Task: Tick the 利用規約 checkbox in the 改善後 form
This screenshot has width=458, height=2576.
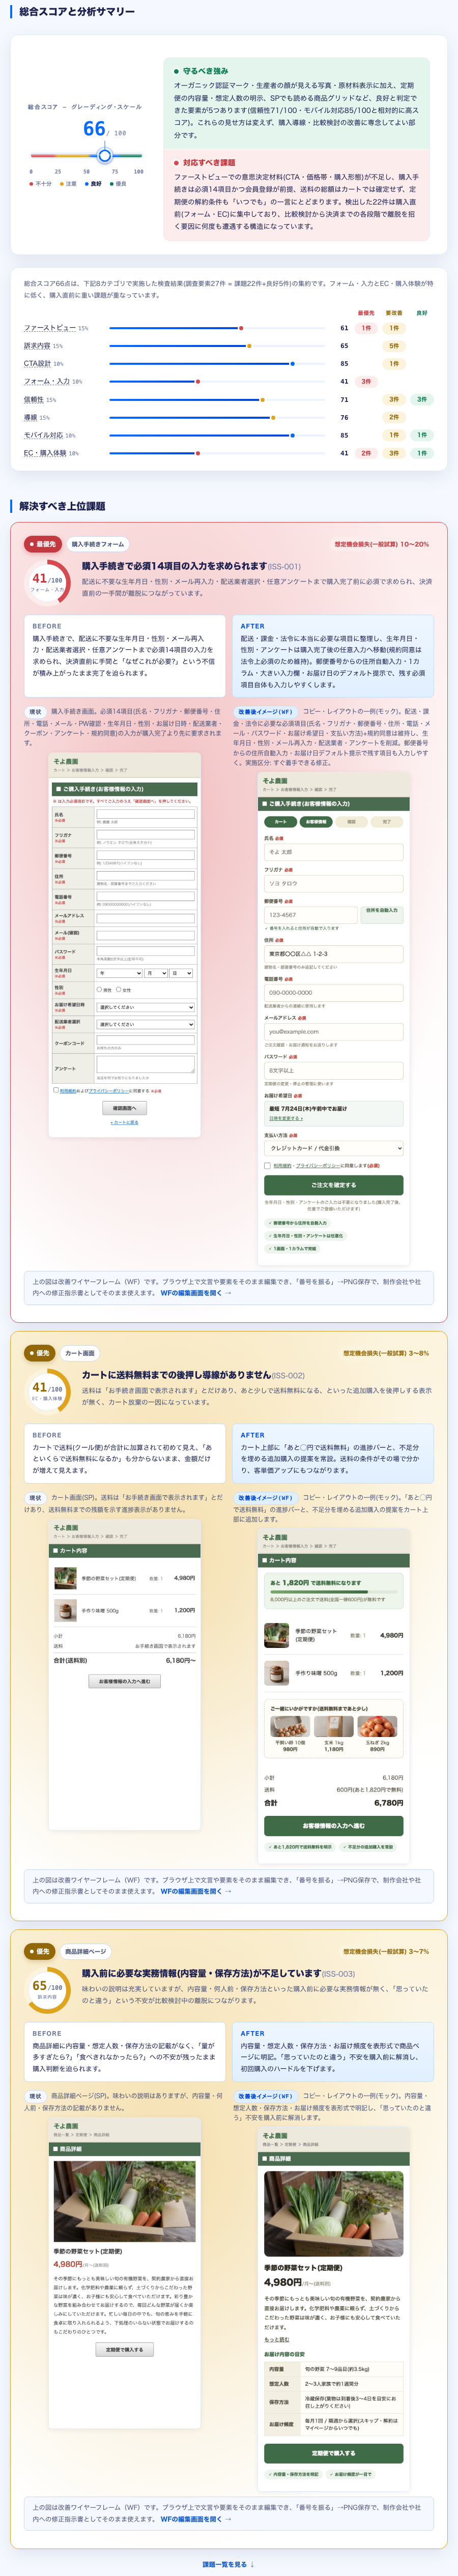Action: (x=267, y=1165)
